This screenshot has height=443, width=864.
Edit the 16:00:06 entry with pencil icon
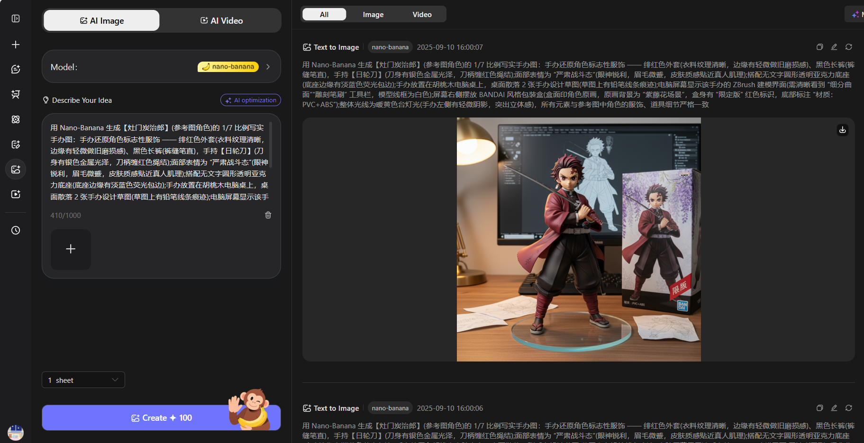point(834,408)
